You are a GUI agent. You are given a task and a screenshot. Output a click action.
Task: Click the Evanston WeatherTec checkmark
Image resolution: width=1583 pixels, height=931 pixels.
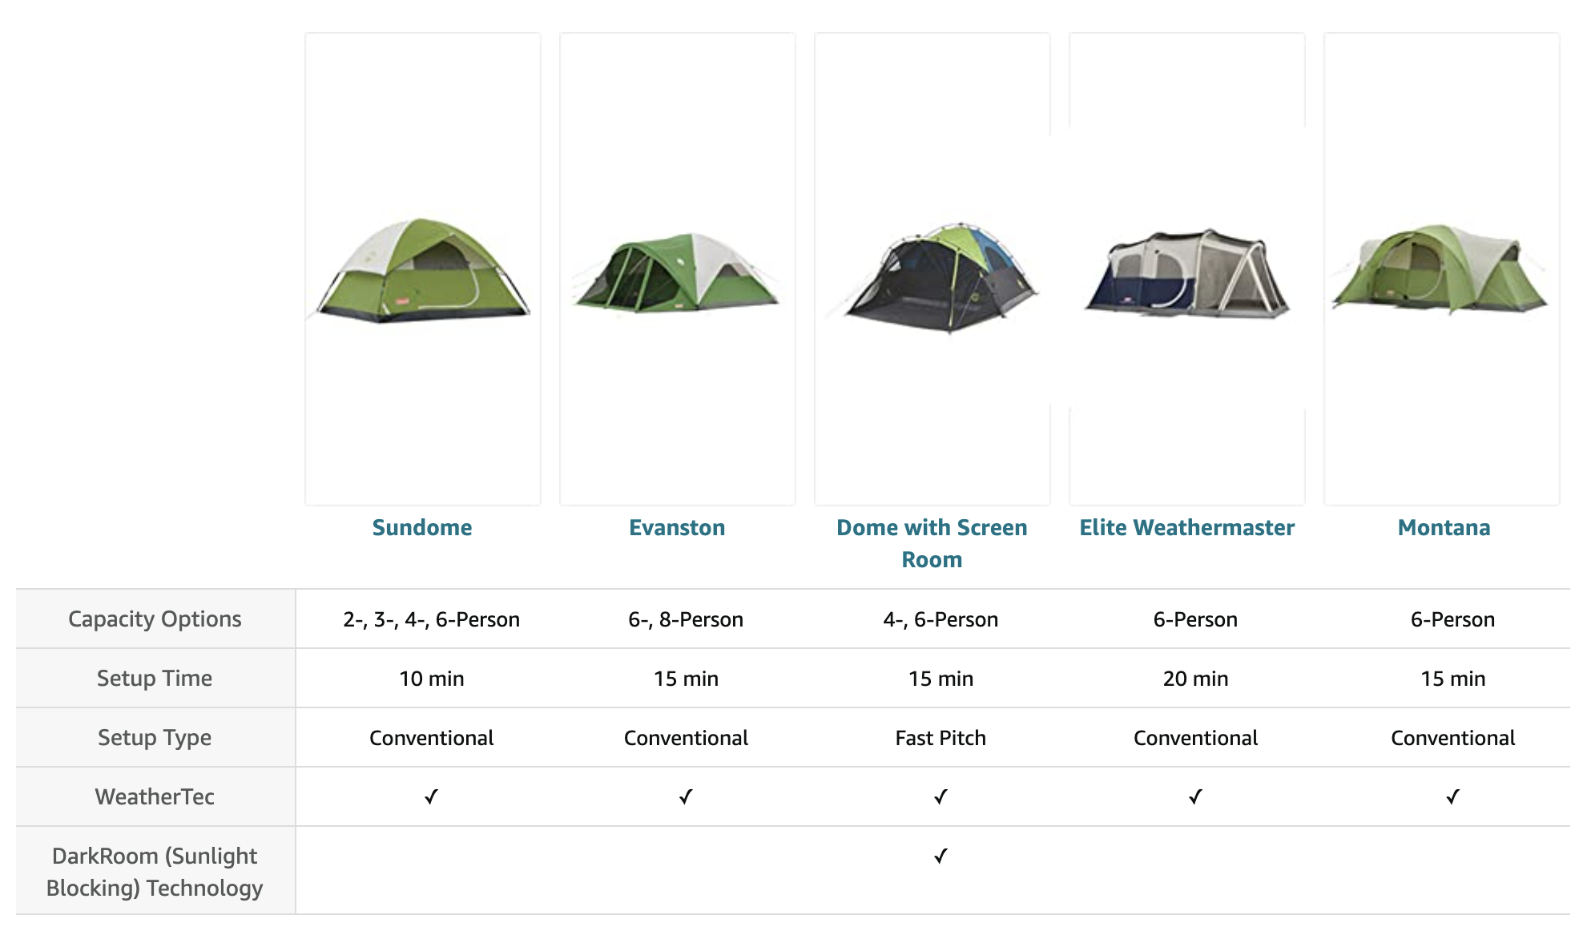coord(686,796)
